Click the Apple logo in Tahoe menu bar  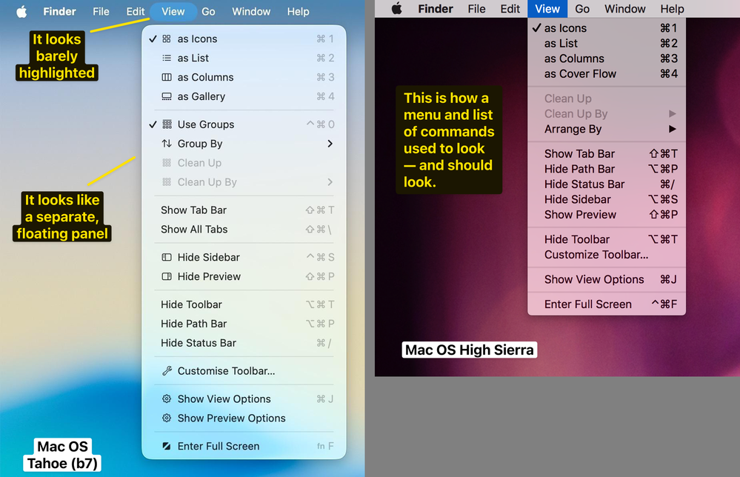click(21, 11)
